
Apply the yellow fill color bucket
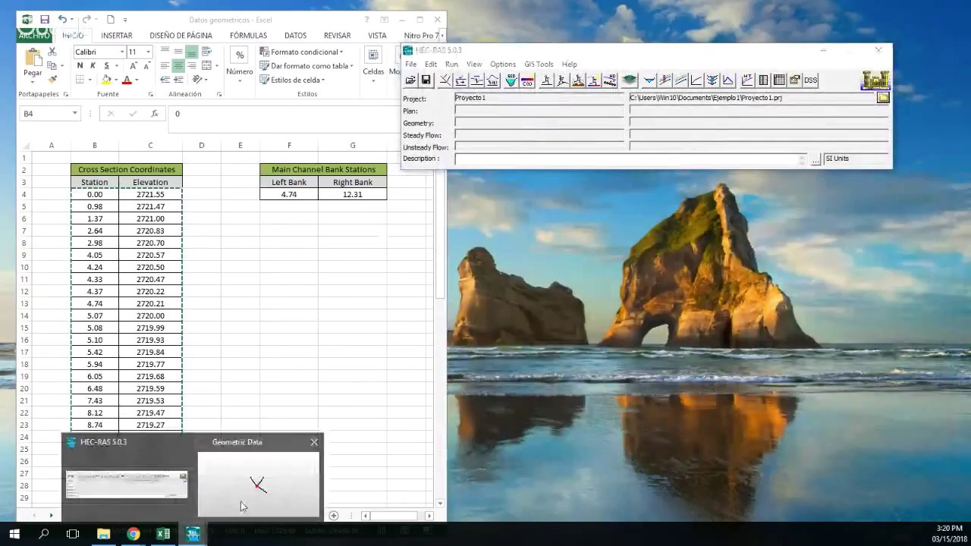point(106,80)
